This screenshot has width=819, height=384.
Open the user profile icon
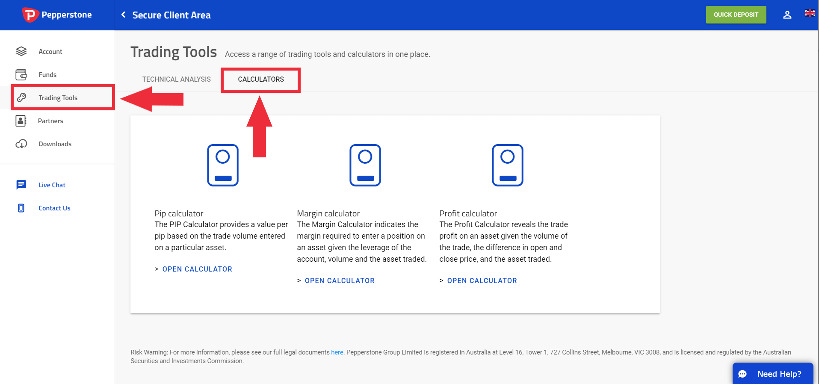tap(787, 15)
